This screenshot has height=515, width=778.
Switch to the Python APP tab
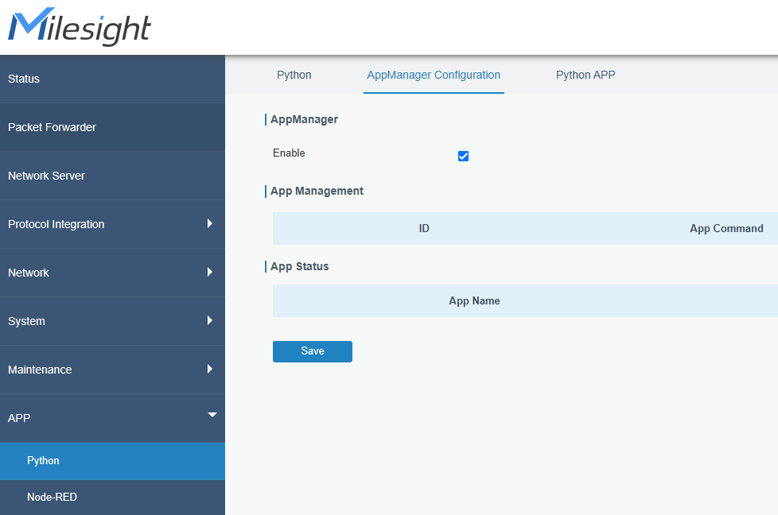pyautogui.click(x=585, y=76)
